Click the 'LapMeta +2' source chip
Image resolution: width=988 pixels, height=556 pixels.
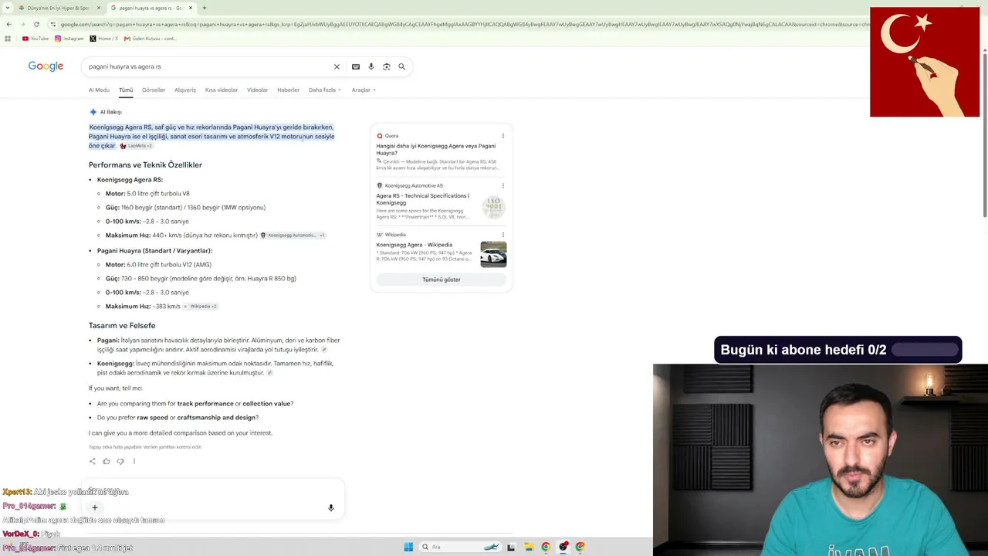137,146
